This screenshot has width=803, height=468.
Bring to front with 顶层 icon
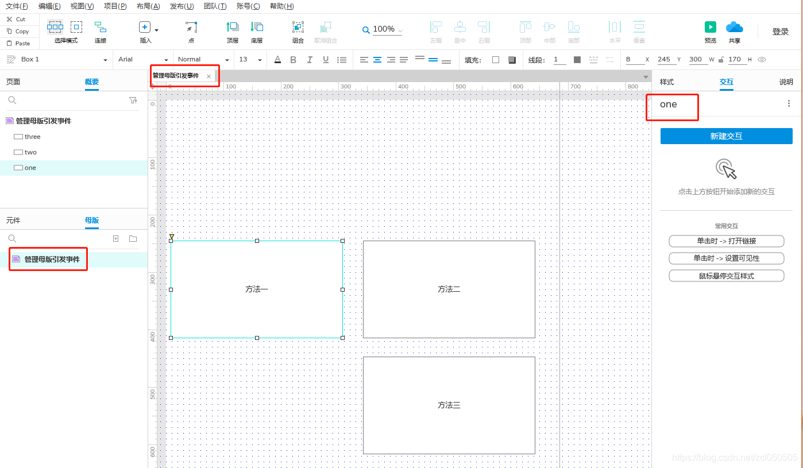point(233,26)
